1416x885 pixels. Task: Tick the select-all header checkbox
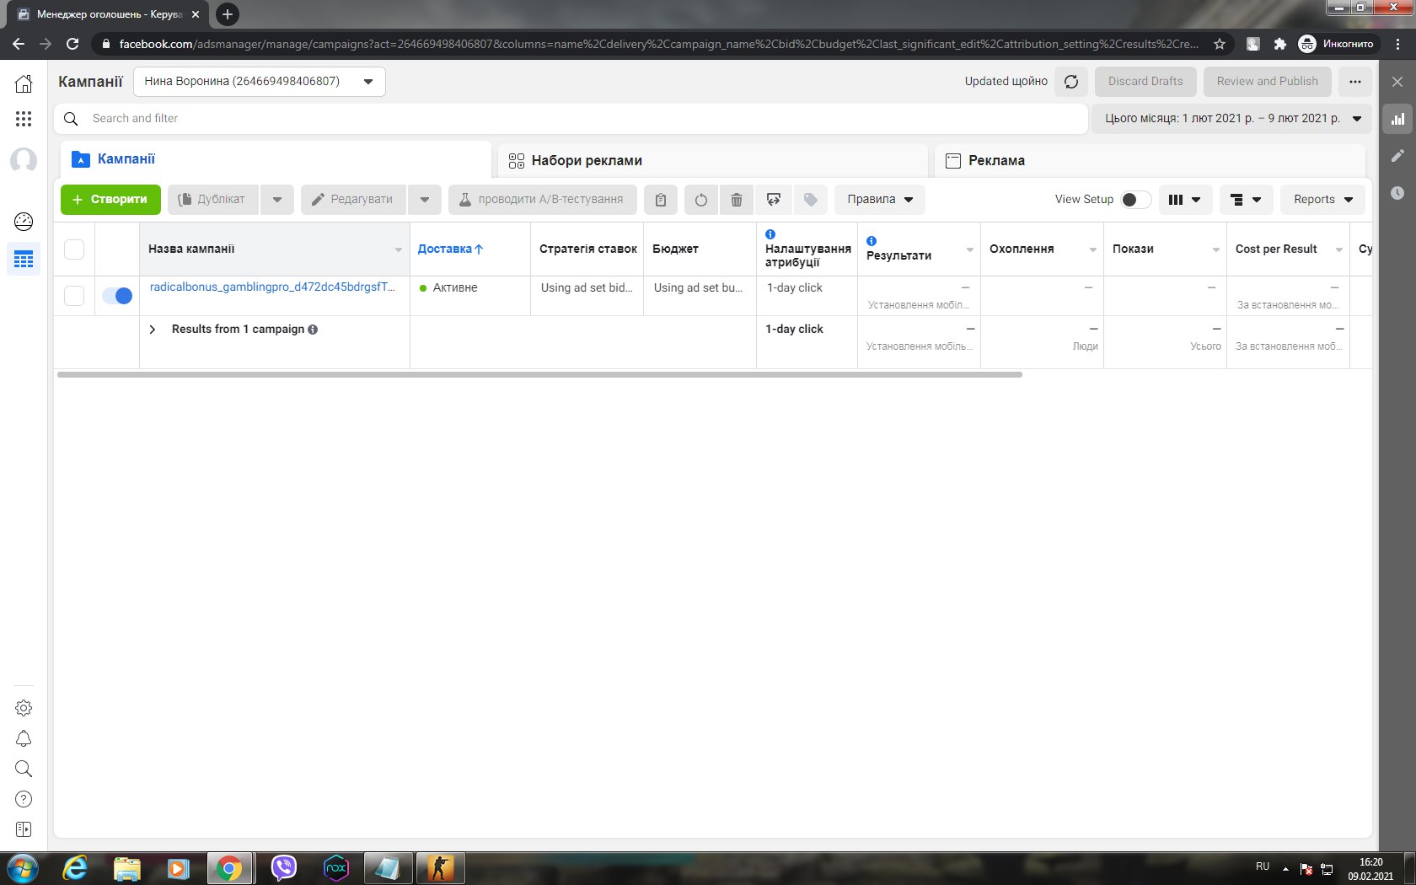[74, 249]
